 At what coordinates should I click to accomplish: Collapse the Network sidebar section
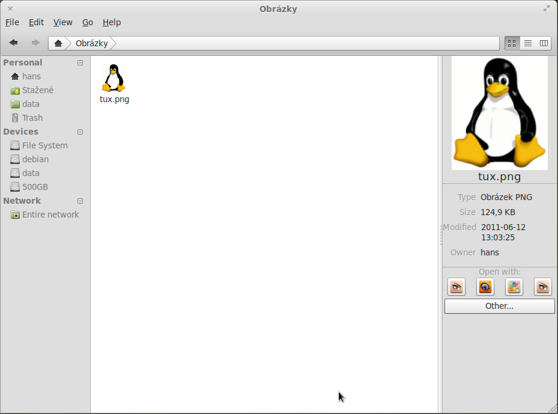[80, 201]
